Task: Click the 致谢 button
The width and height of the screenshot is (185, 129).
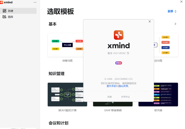Action: (109, 97)
